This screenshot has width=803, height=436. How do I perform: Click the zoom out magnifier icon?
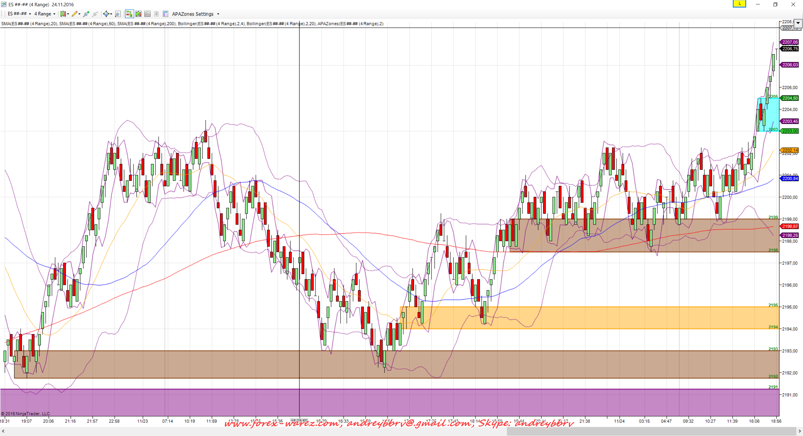pos(95,14)
